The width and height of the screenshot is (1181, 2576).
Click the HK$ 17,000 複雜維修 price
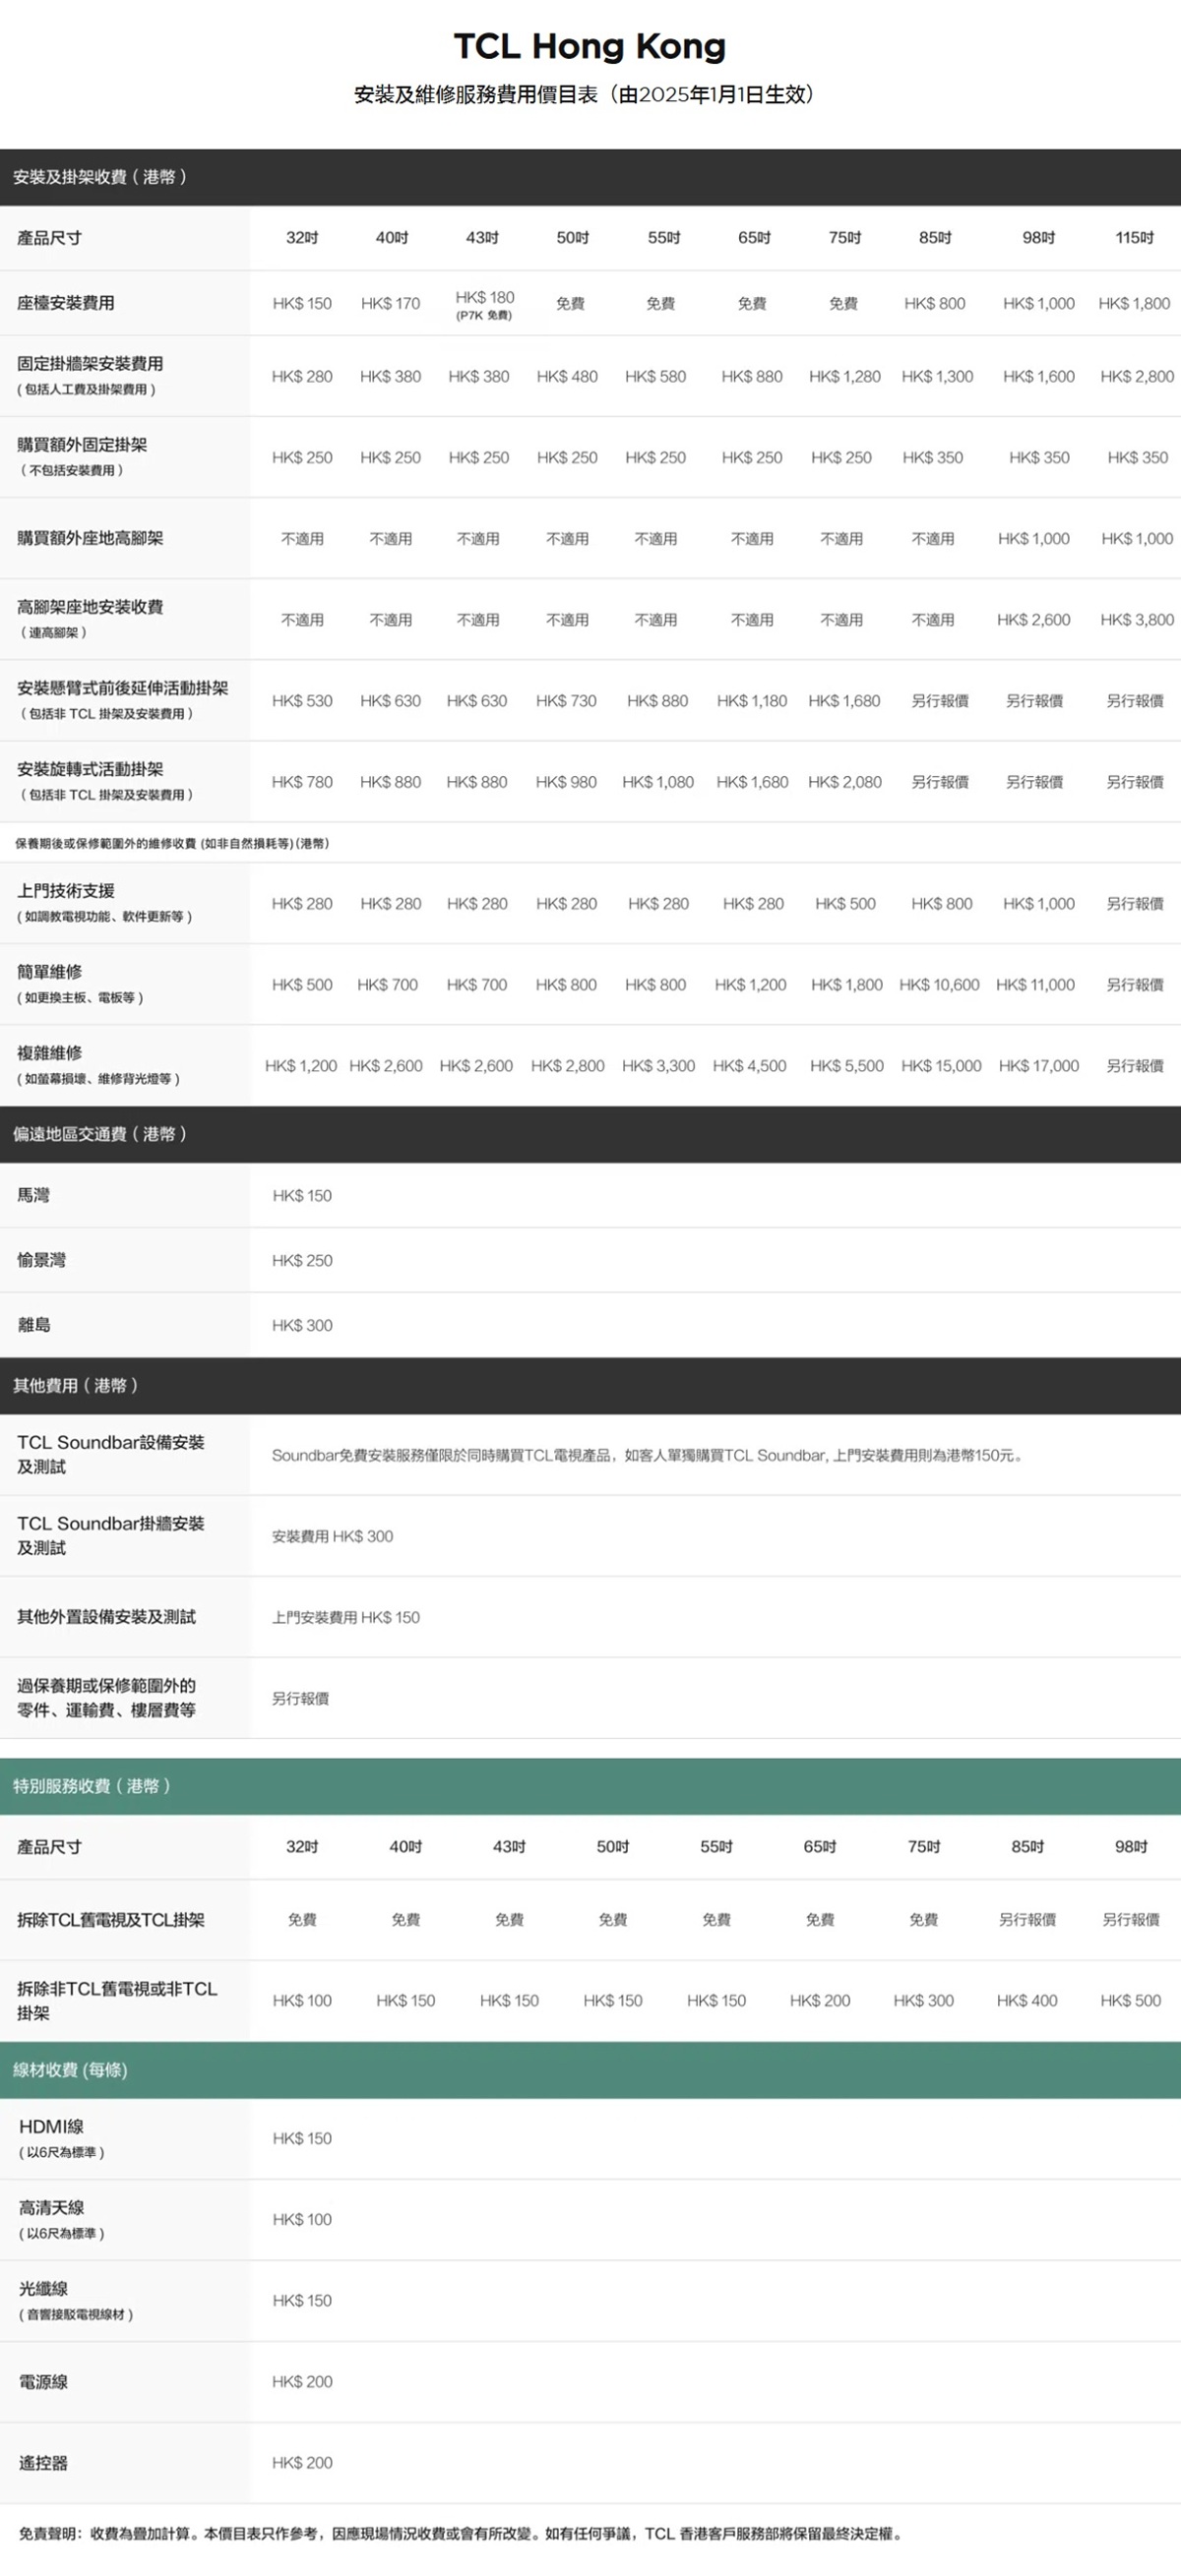pyautogui.click(x=1039, y=1066)
